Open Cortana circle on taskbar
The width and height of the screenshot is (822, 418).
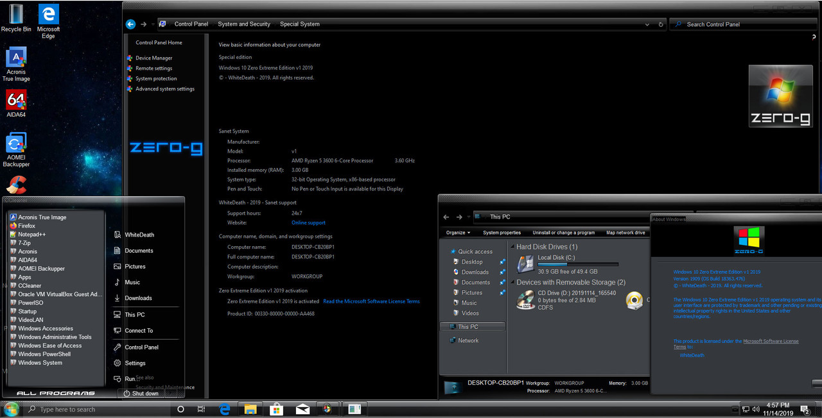pyautogui.click(x=180, y=409)
